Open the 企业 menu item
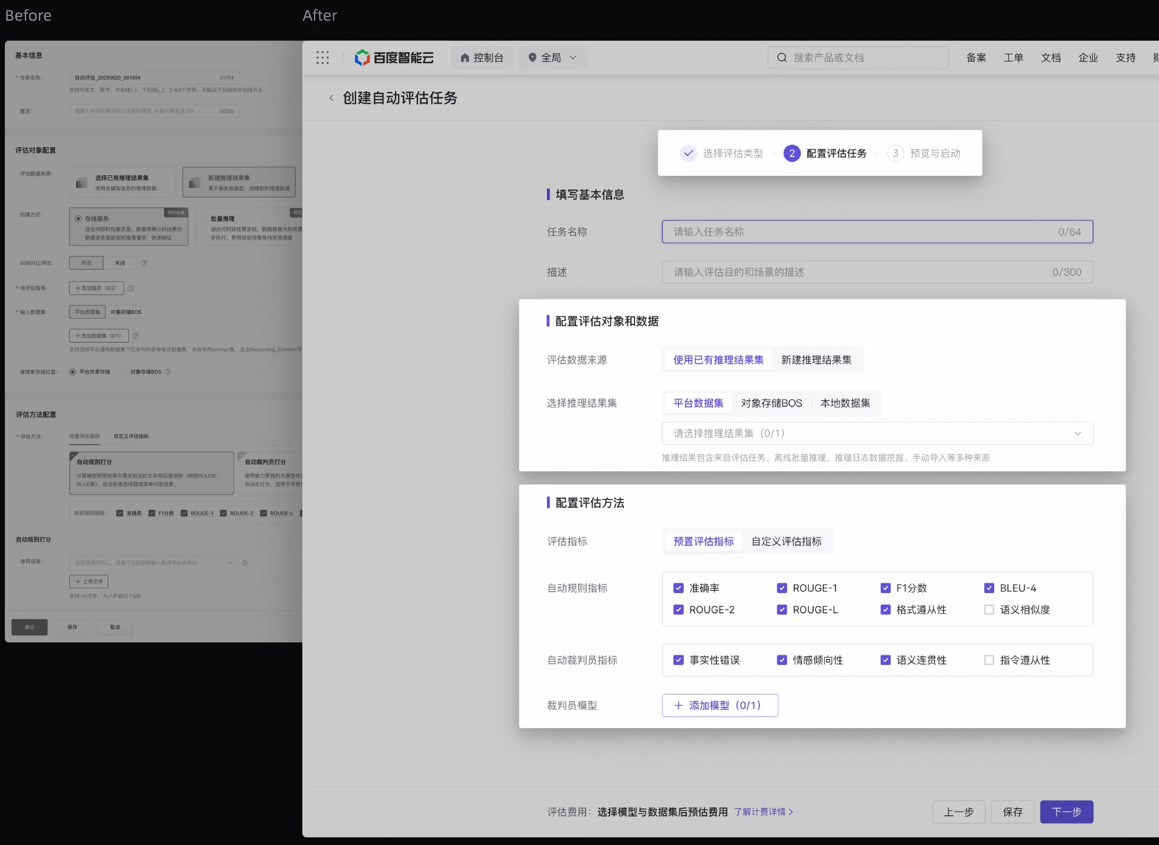 [1088, 58]
